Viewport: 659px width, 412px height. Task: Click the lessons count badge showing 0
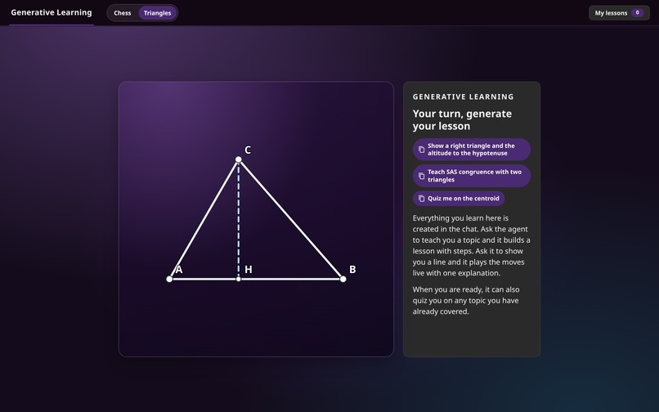tap(637, 13)
